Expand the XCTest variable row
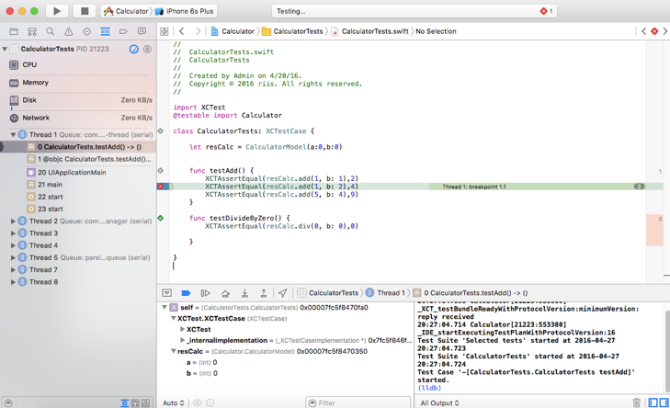This screenshot has width=670, height=408. (182, 329)
